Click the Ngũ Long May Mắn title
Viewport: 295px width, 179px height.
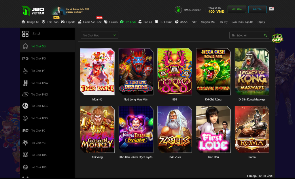coord(136,99)
